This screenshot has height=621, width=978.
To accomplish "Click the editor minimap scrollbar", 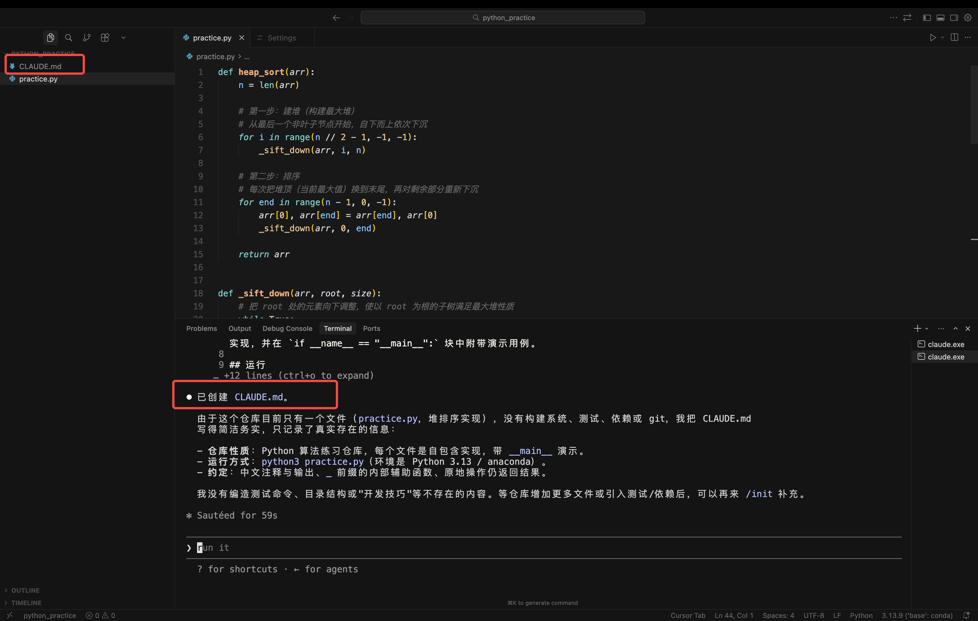I will 974,105.
